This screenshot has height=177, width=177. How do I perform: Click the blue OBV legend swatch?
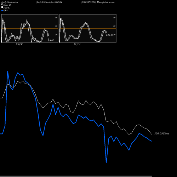2,11
